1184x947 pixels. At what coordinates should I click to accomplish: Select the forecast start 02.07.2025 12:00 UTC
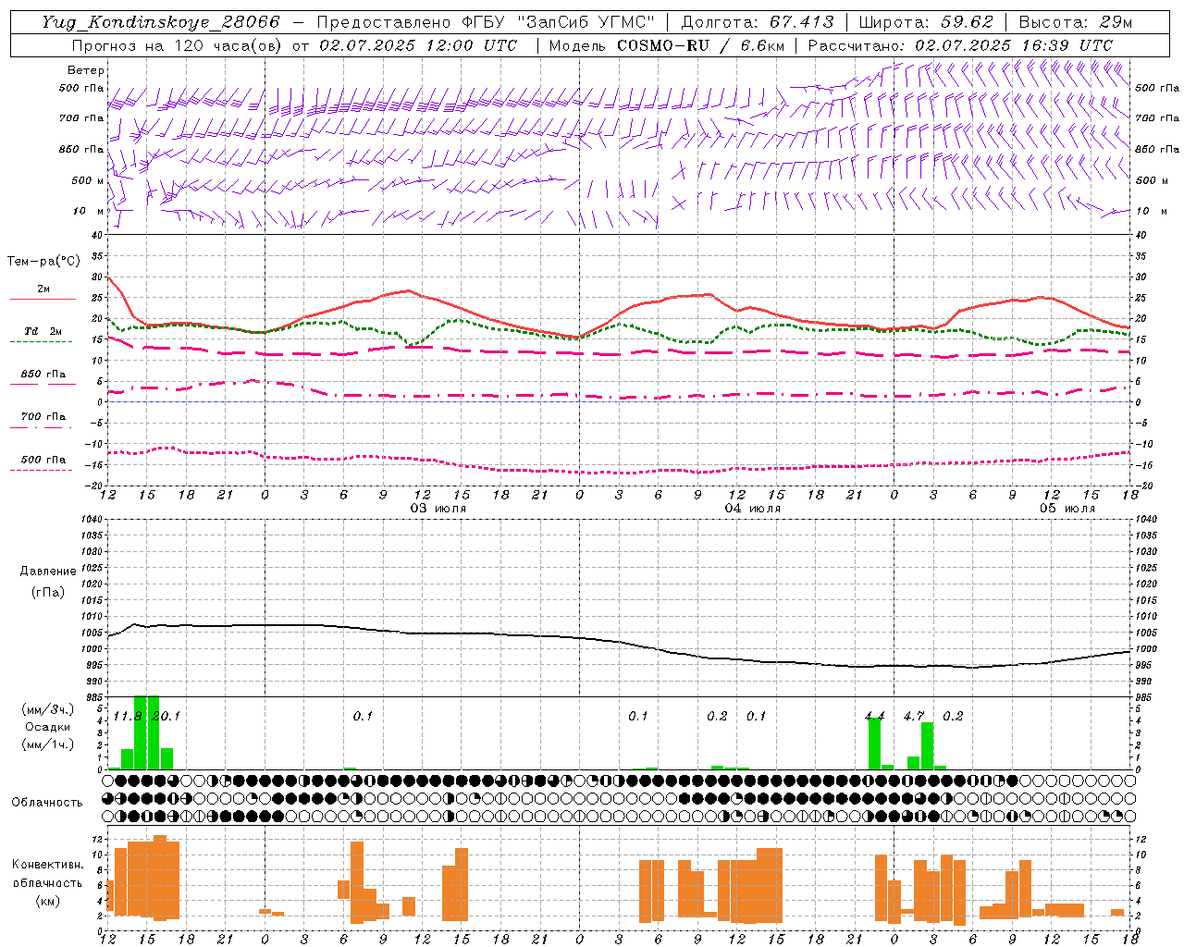tap(418, 45)
